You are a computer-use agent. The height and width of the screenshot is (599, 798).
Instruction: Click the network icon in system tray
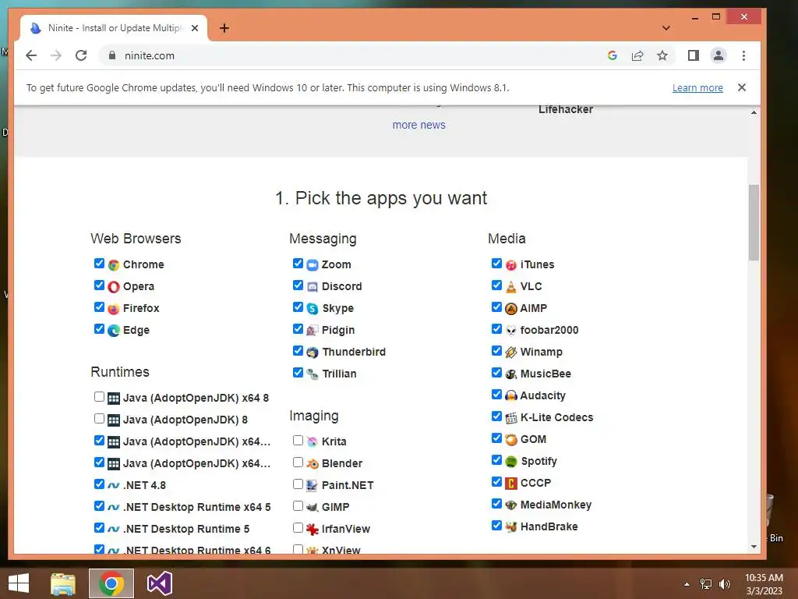click(x=706, y=584)
